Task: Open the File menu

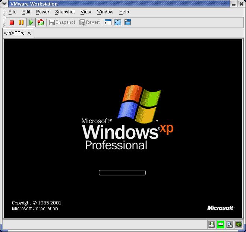Action: tap(12, 12)
